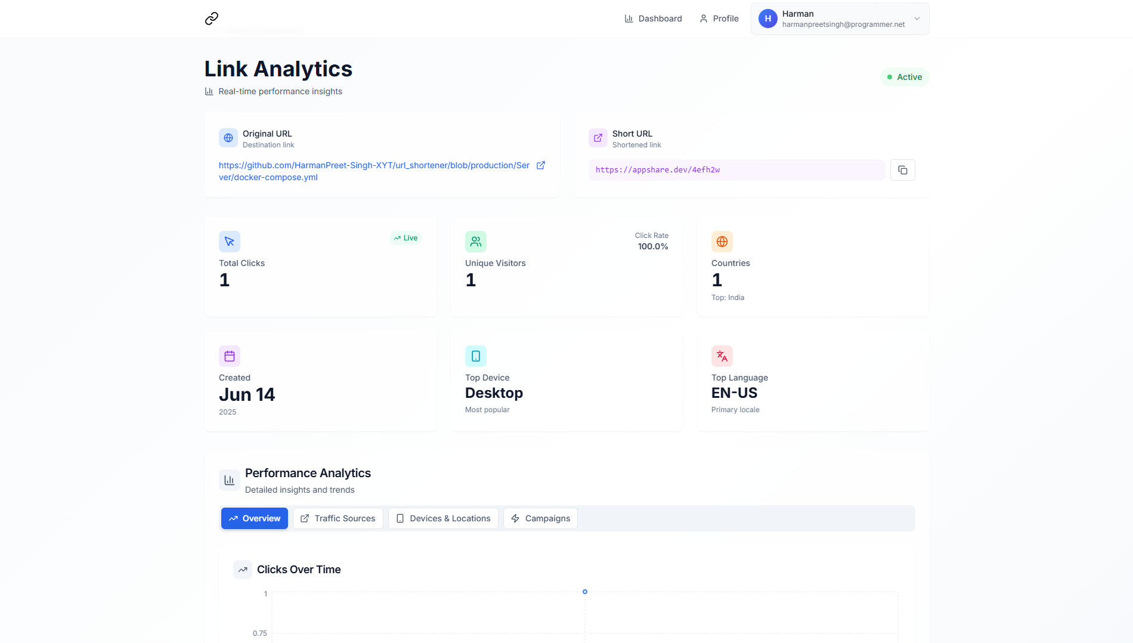Screen dimensions: 1133x643
Task: Click the Link Analytics heading
Action: [278, 69]
